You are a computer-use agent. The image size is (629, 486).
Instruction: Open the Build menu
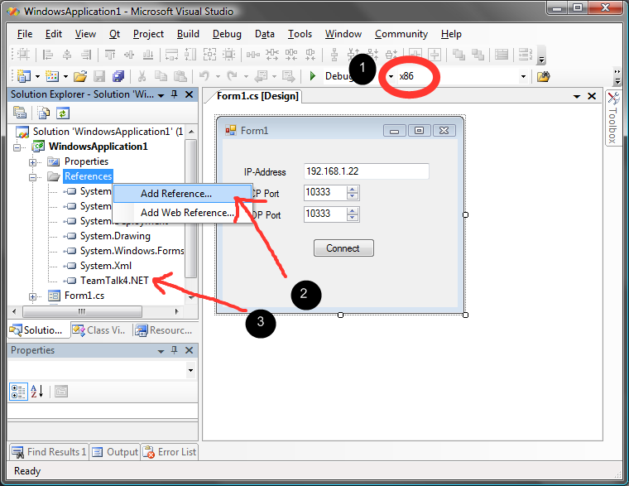(x=188, y=34)
